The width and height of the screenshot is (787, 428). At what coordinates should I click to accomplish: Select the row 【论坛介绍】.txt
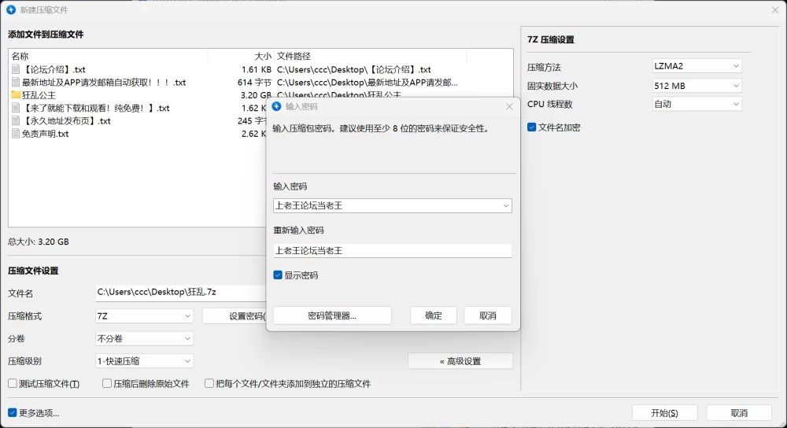260,69
